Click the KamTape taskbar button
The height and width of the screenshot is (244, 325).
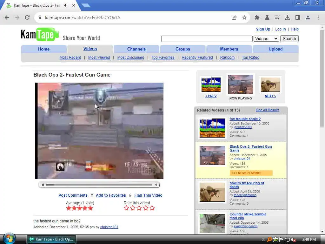point(51,239)
